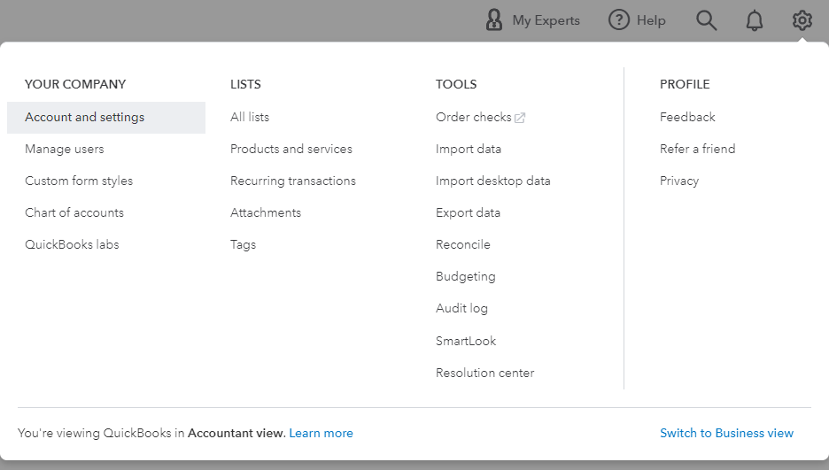
Task: Click the Learn more link
Action: click(x=321, y=433)
